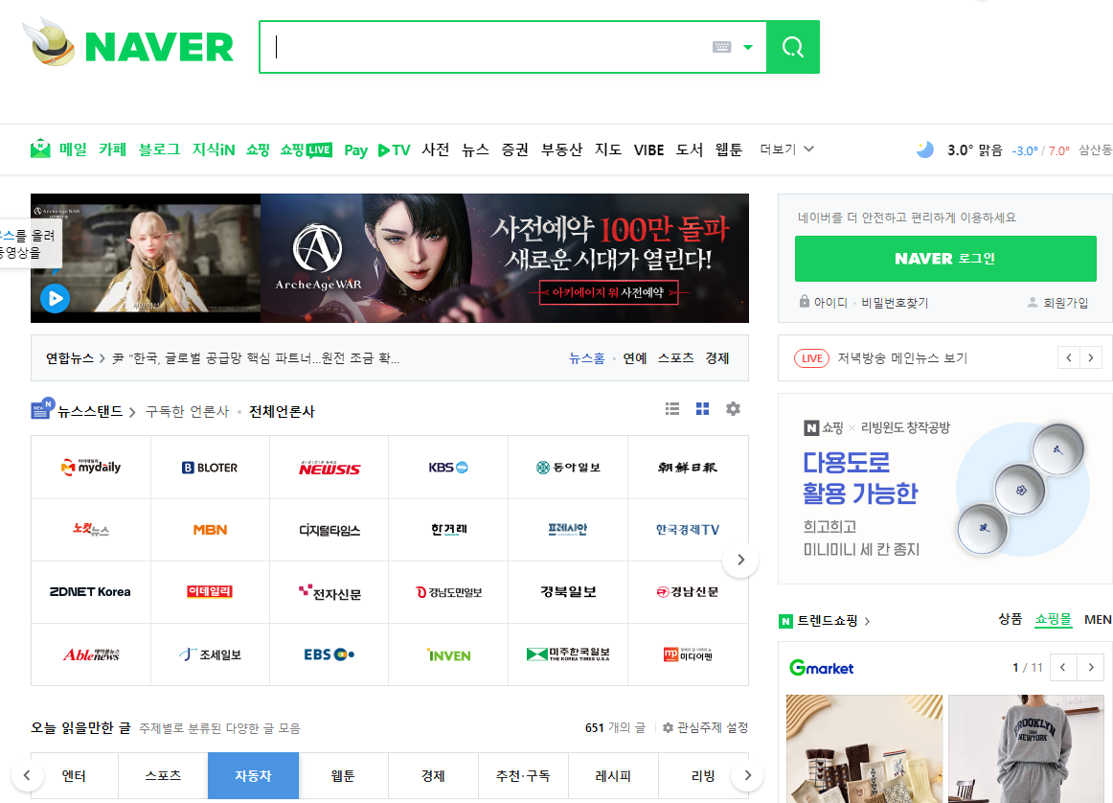Open the mail envelope icon
This screenshot has width=1113, height=803.
pos(40,149)
